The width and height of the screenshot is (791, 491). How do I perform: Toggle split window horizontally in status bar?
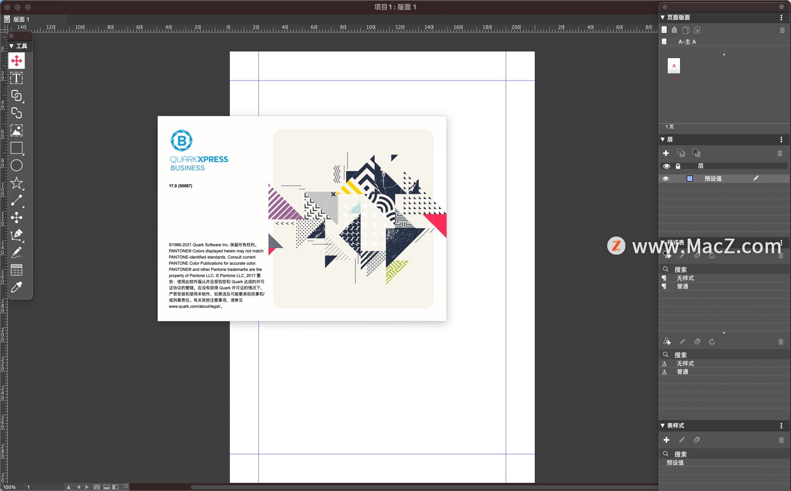coord(106,487)
